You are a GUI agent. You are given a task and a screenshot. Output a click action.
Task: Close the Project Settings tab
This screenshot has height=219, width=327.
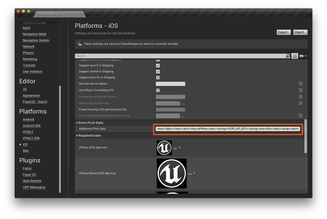(x=81, y=14)
